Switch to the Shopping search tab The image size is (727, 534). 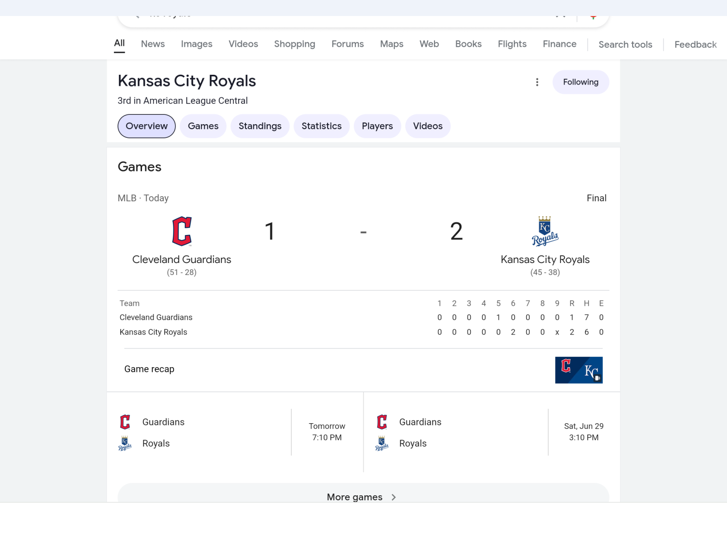[294, 44]
